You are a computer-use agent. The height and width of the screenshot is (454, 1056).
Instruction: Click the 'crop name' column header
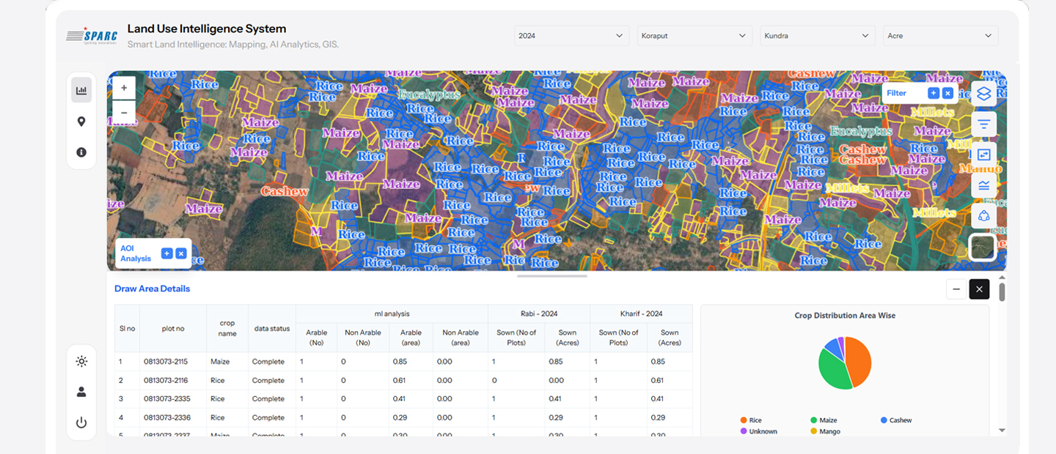[227, 329]
